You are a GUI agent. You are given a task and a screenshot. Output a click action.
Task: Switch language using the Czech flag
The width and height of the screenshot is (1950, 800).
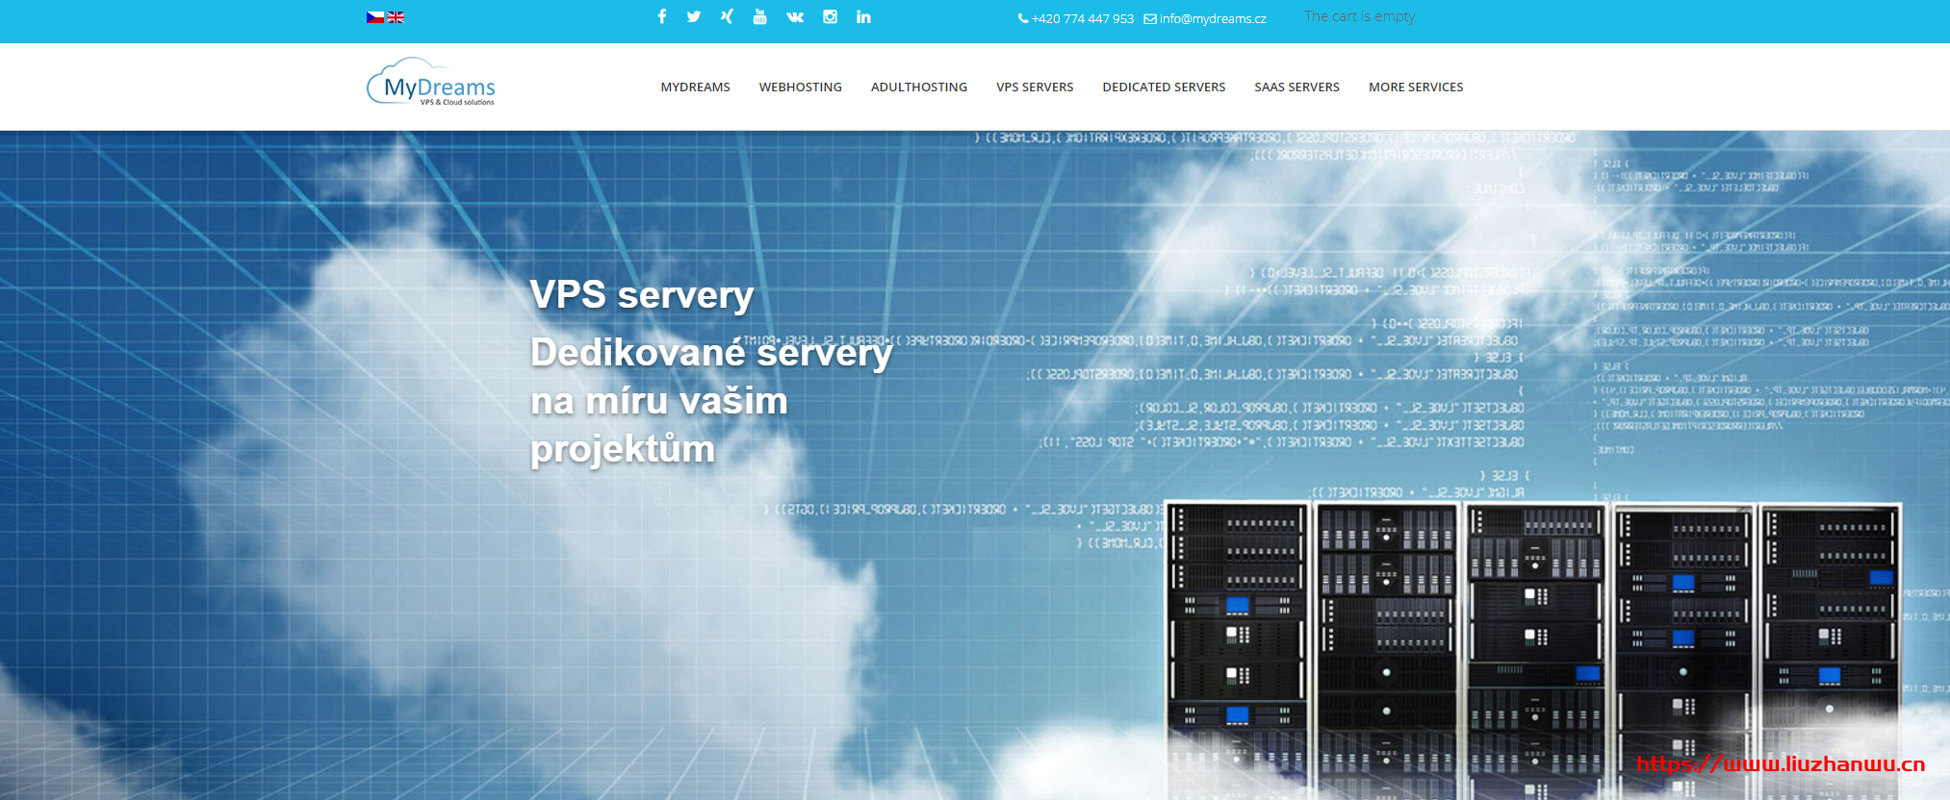tap(375, 17)
